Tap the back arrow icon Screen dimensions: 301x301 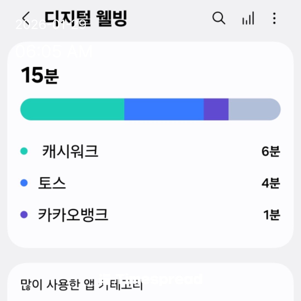coord(26,18)
